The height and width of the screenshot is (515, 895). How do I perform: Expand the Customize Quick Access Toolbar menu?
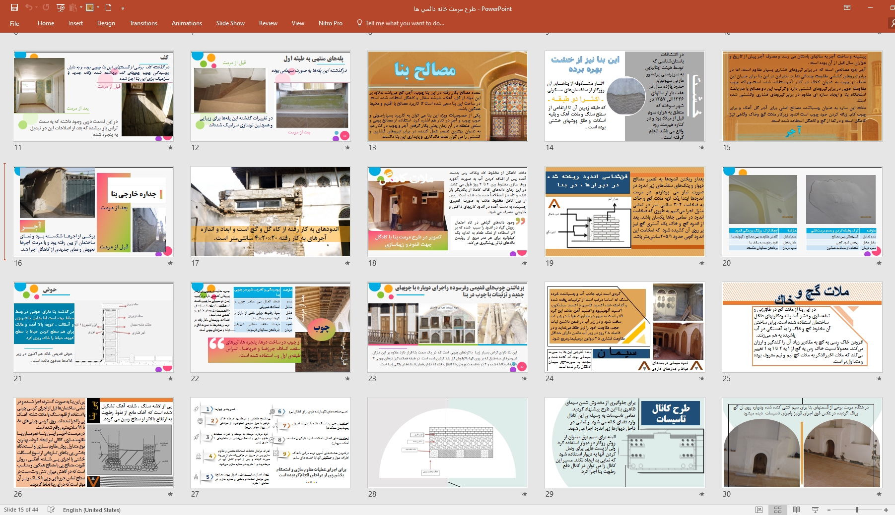[123, 8]
